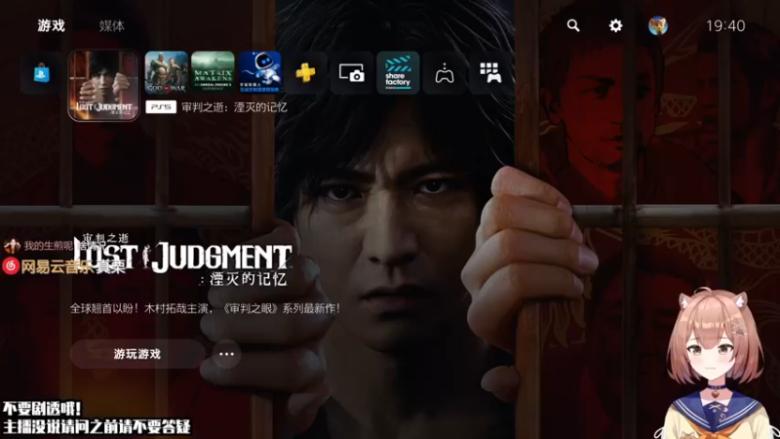Open the user profile avatar

tap(657, 25)
